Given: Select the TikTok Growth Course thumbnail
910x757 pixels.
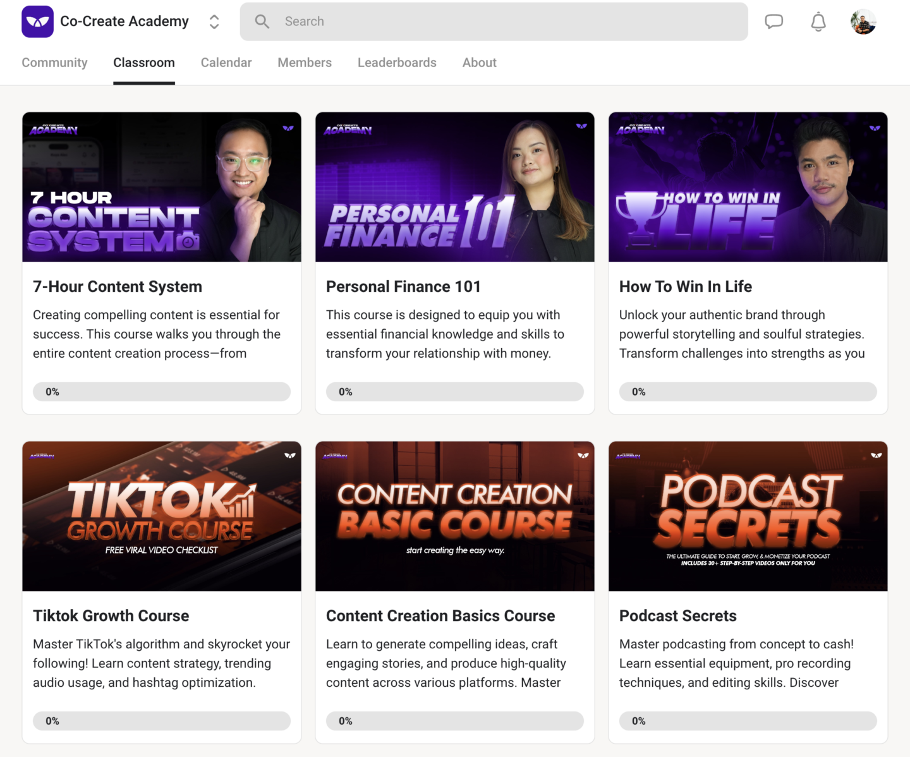Looking at the screenshot, I should [162, 516].
